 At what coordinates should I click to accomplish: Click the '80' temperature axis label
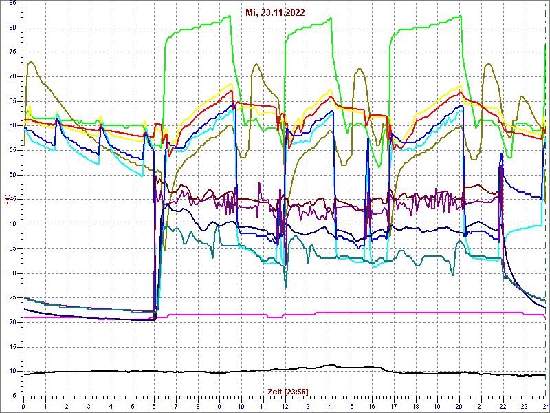tap(12, 28)
